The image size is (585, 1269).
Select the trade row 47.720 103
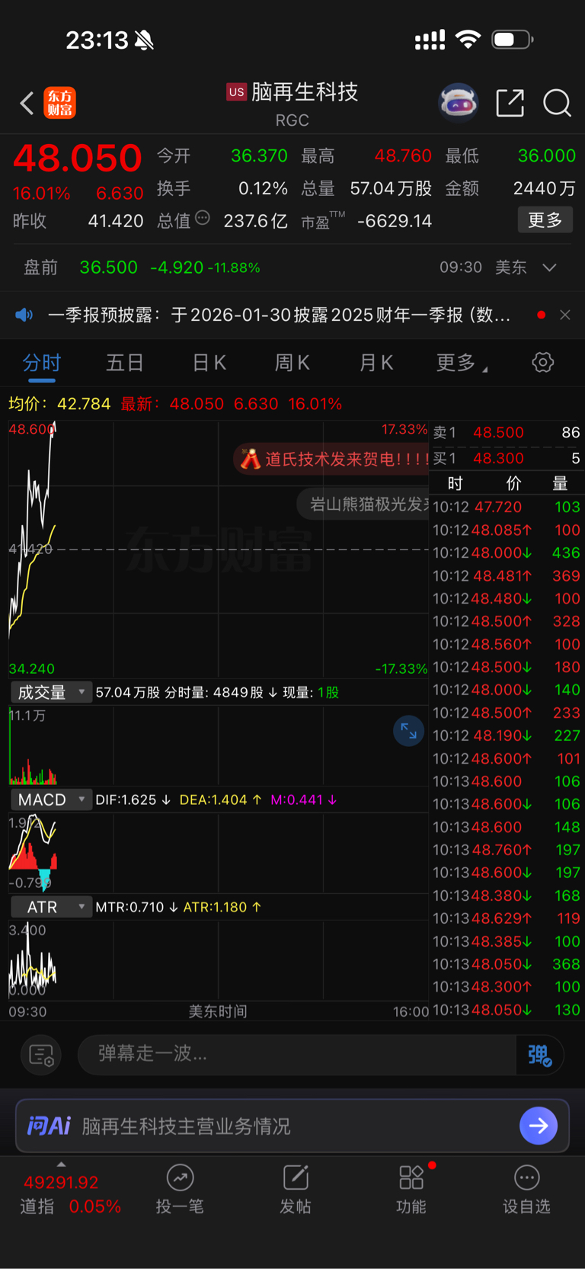tap(507, 507)
